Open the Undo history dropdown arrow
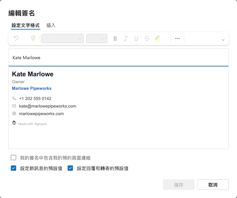The height and width of the screenshot is (198, 237). (x=24, y=39)
